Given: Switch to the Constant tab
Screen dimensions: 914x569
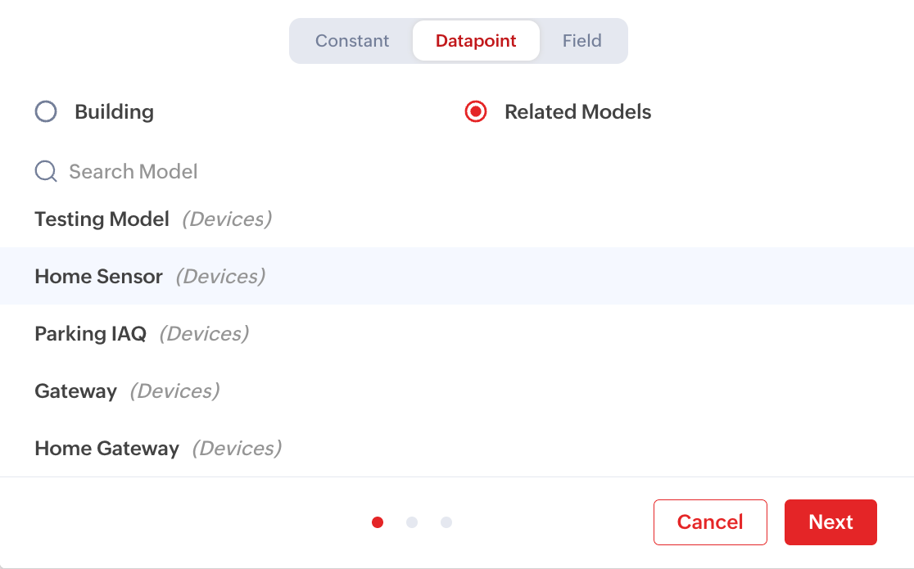Looking at the screenshot, I should pyautogui.click(x=352, y=41).
